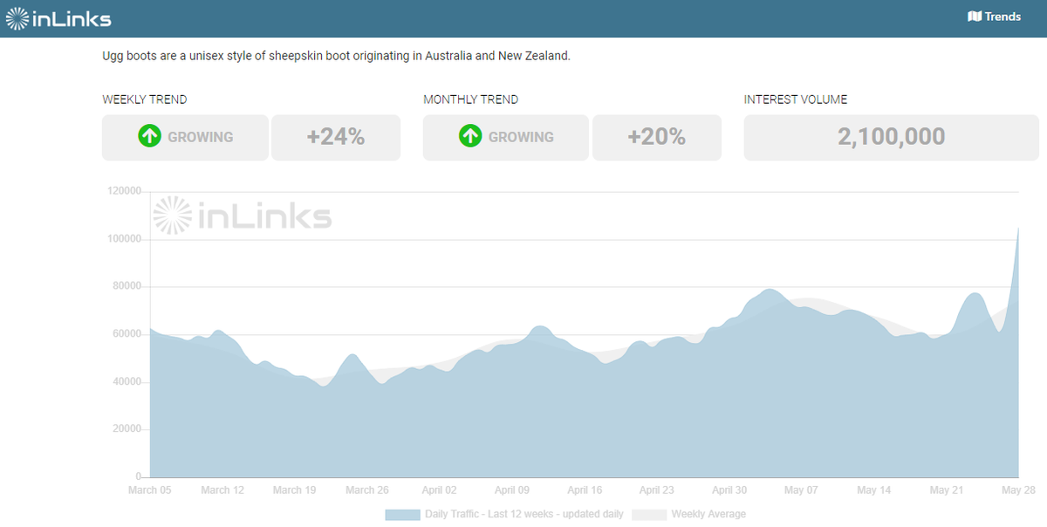
Task: Click the May 28 traffic spike peak
Action: coord(1017,229)
